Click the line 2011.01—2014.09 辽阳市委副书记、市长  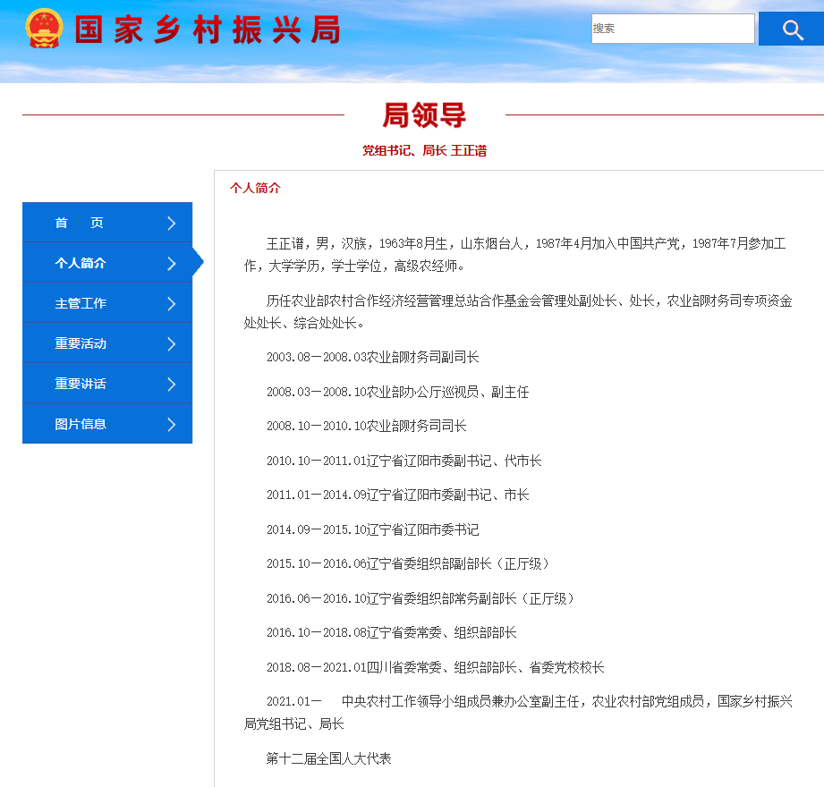(398, 495)
